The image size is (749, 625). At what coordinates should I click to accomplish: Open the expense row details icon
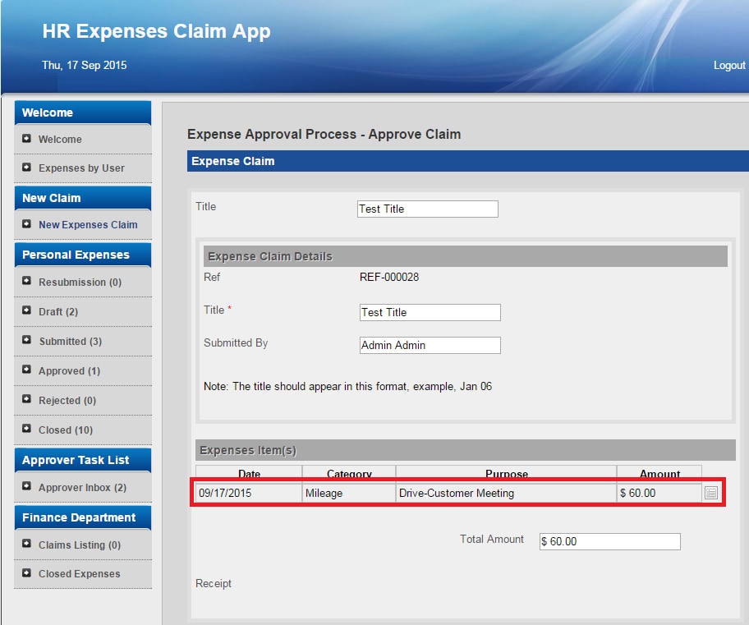711,493
